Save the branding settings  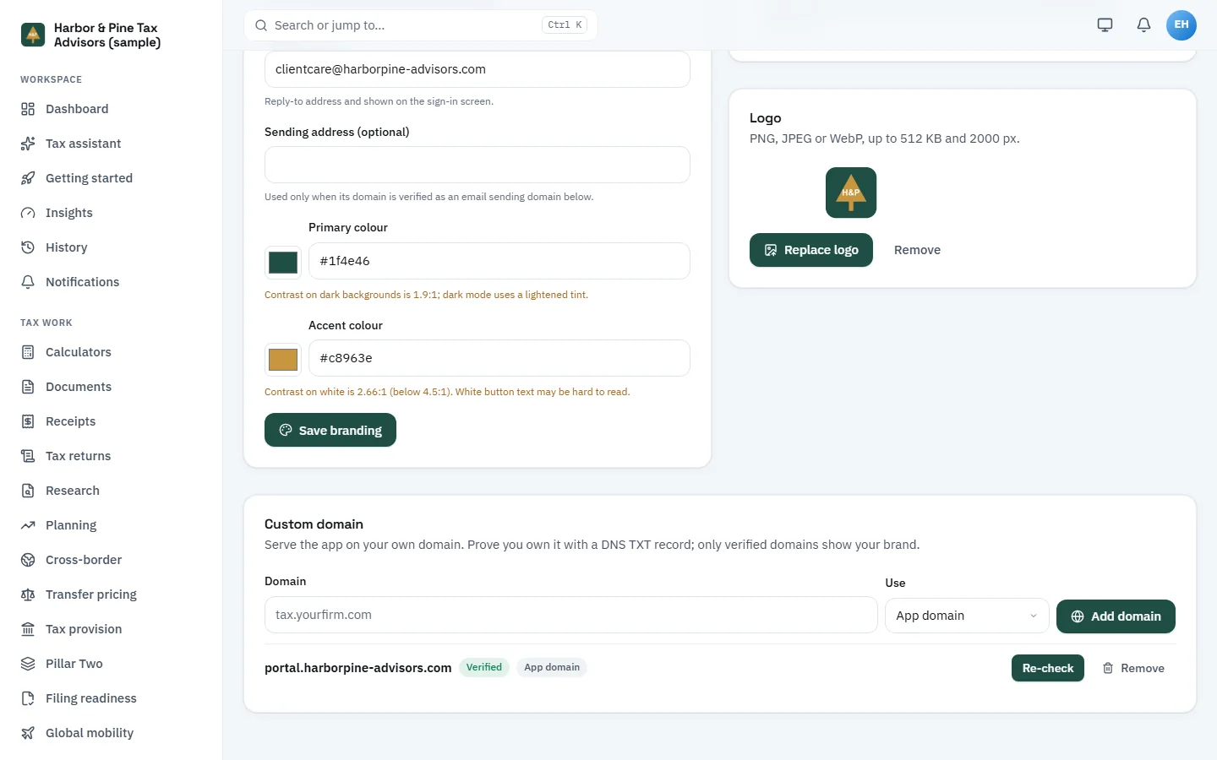click(x=330, y=430)
